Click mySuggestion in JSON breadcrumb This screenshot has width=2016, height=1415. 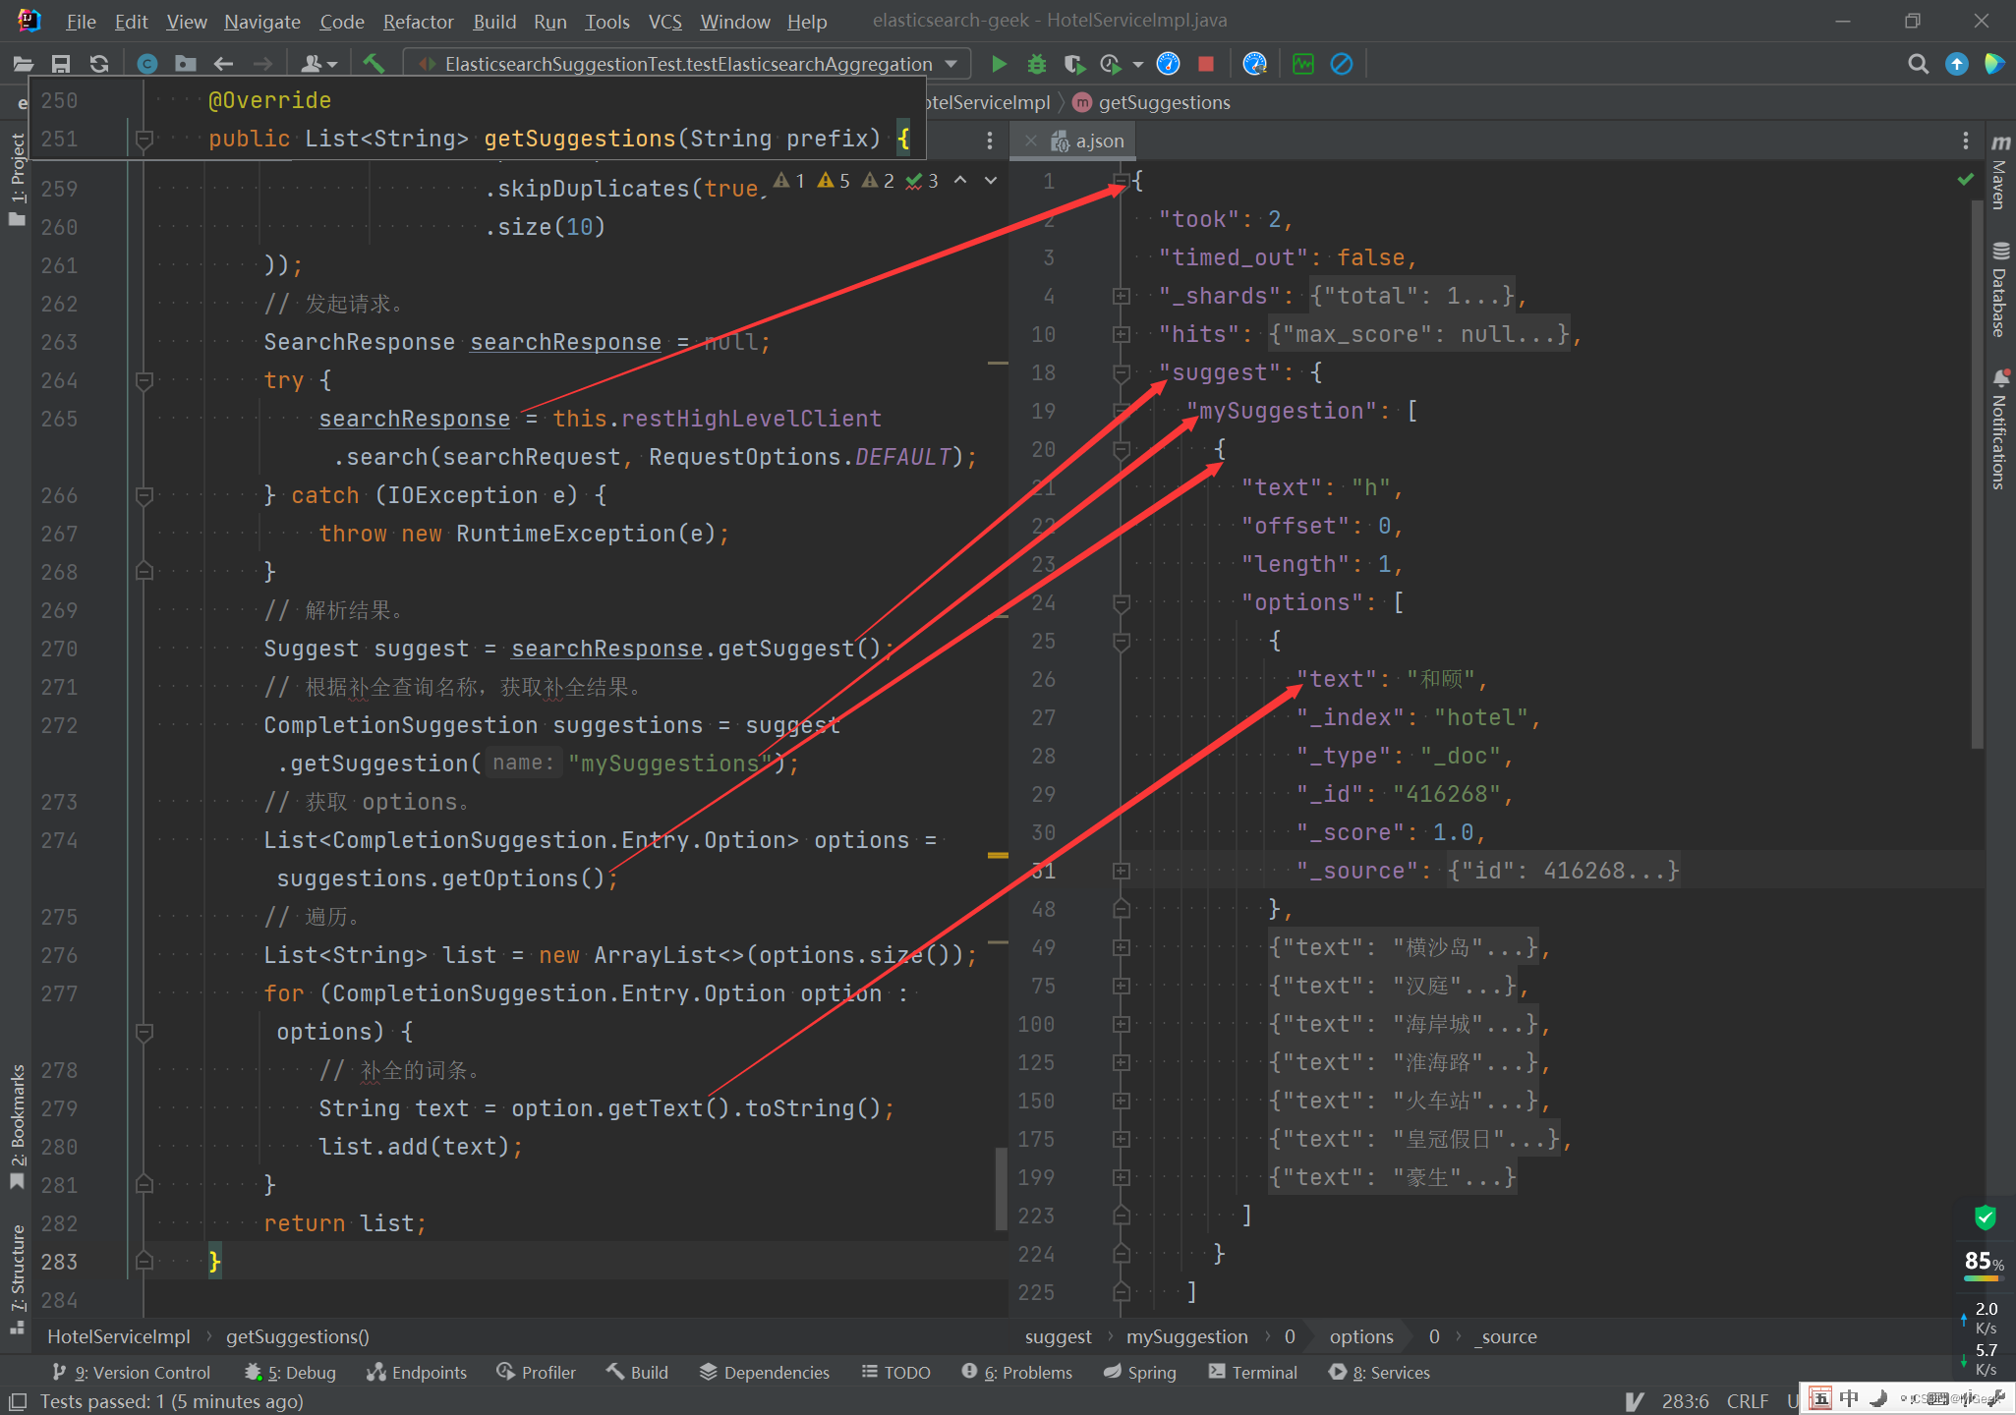pyautogui.click(x=1186, y=1336)
